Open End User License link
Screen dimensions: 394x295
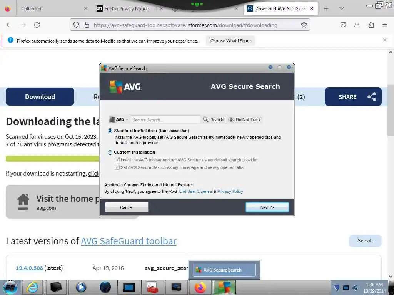click(195, 191)
